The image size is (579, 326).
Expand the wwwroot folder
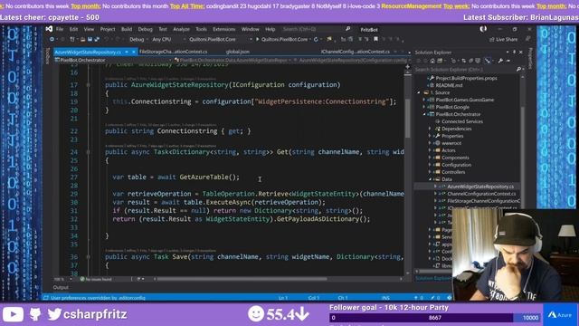click(x=430, y=143)
